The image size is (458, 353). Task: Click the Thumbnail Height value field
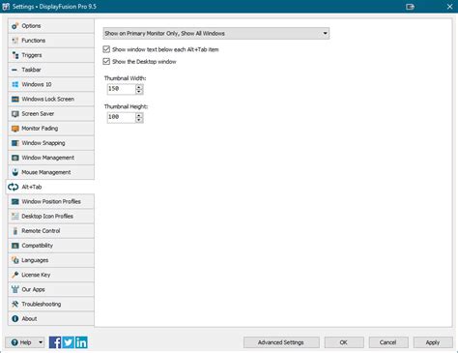(x=121, y=117)
